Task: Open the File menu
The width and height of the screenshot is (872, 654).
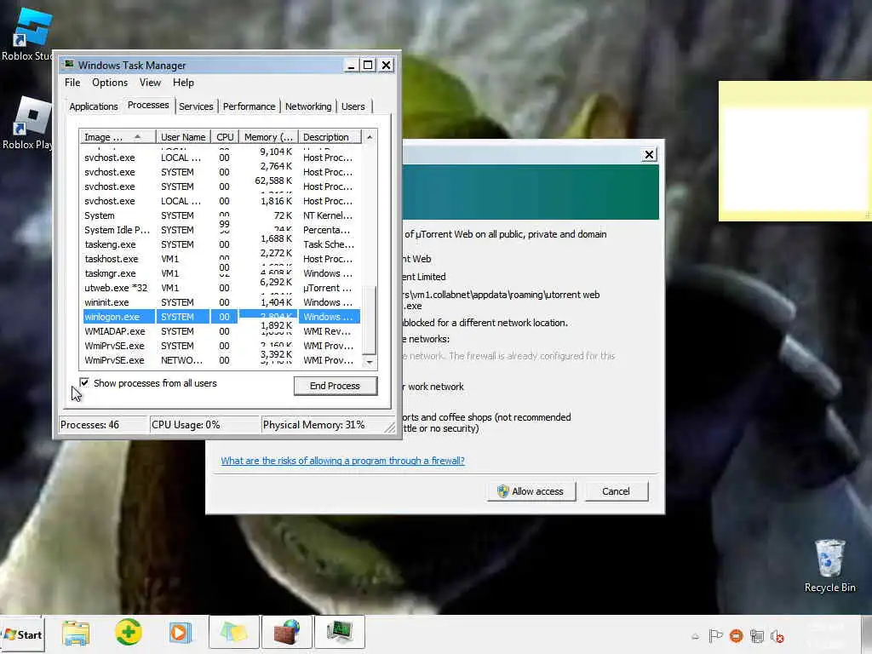Action: (72, 83)
